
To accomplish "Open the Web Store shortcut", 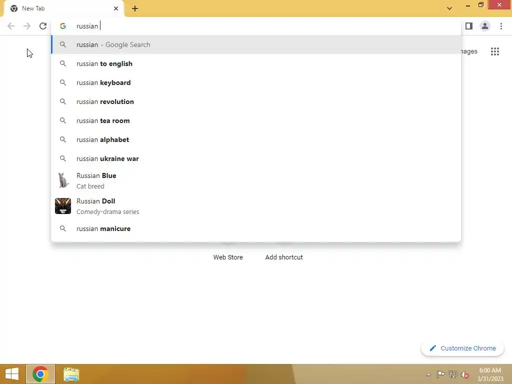I will coord(228,257).
